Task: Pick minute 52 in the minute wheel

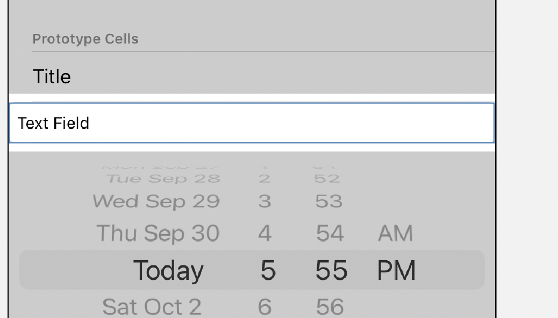Action: point(327,178)
